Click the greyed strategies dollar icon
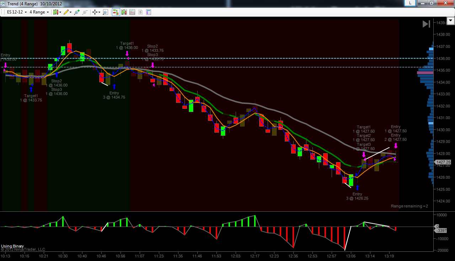 point(140,12)
